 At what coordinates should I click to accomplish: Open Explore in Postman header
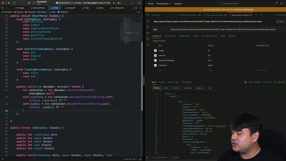(x=178, y=4)
